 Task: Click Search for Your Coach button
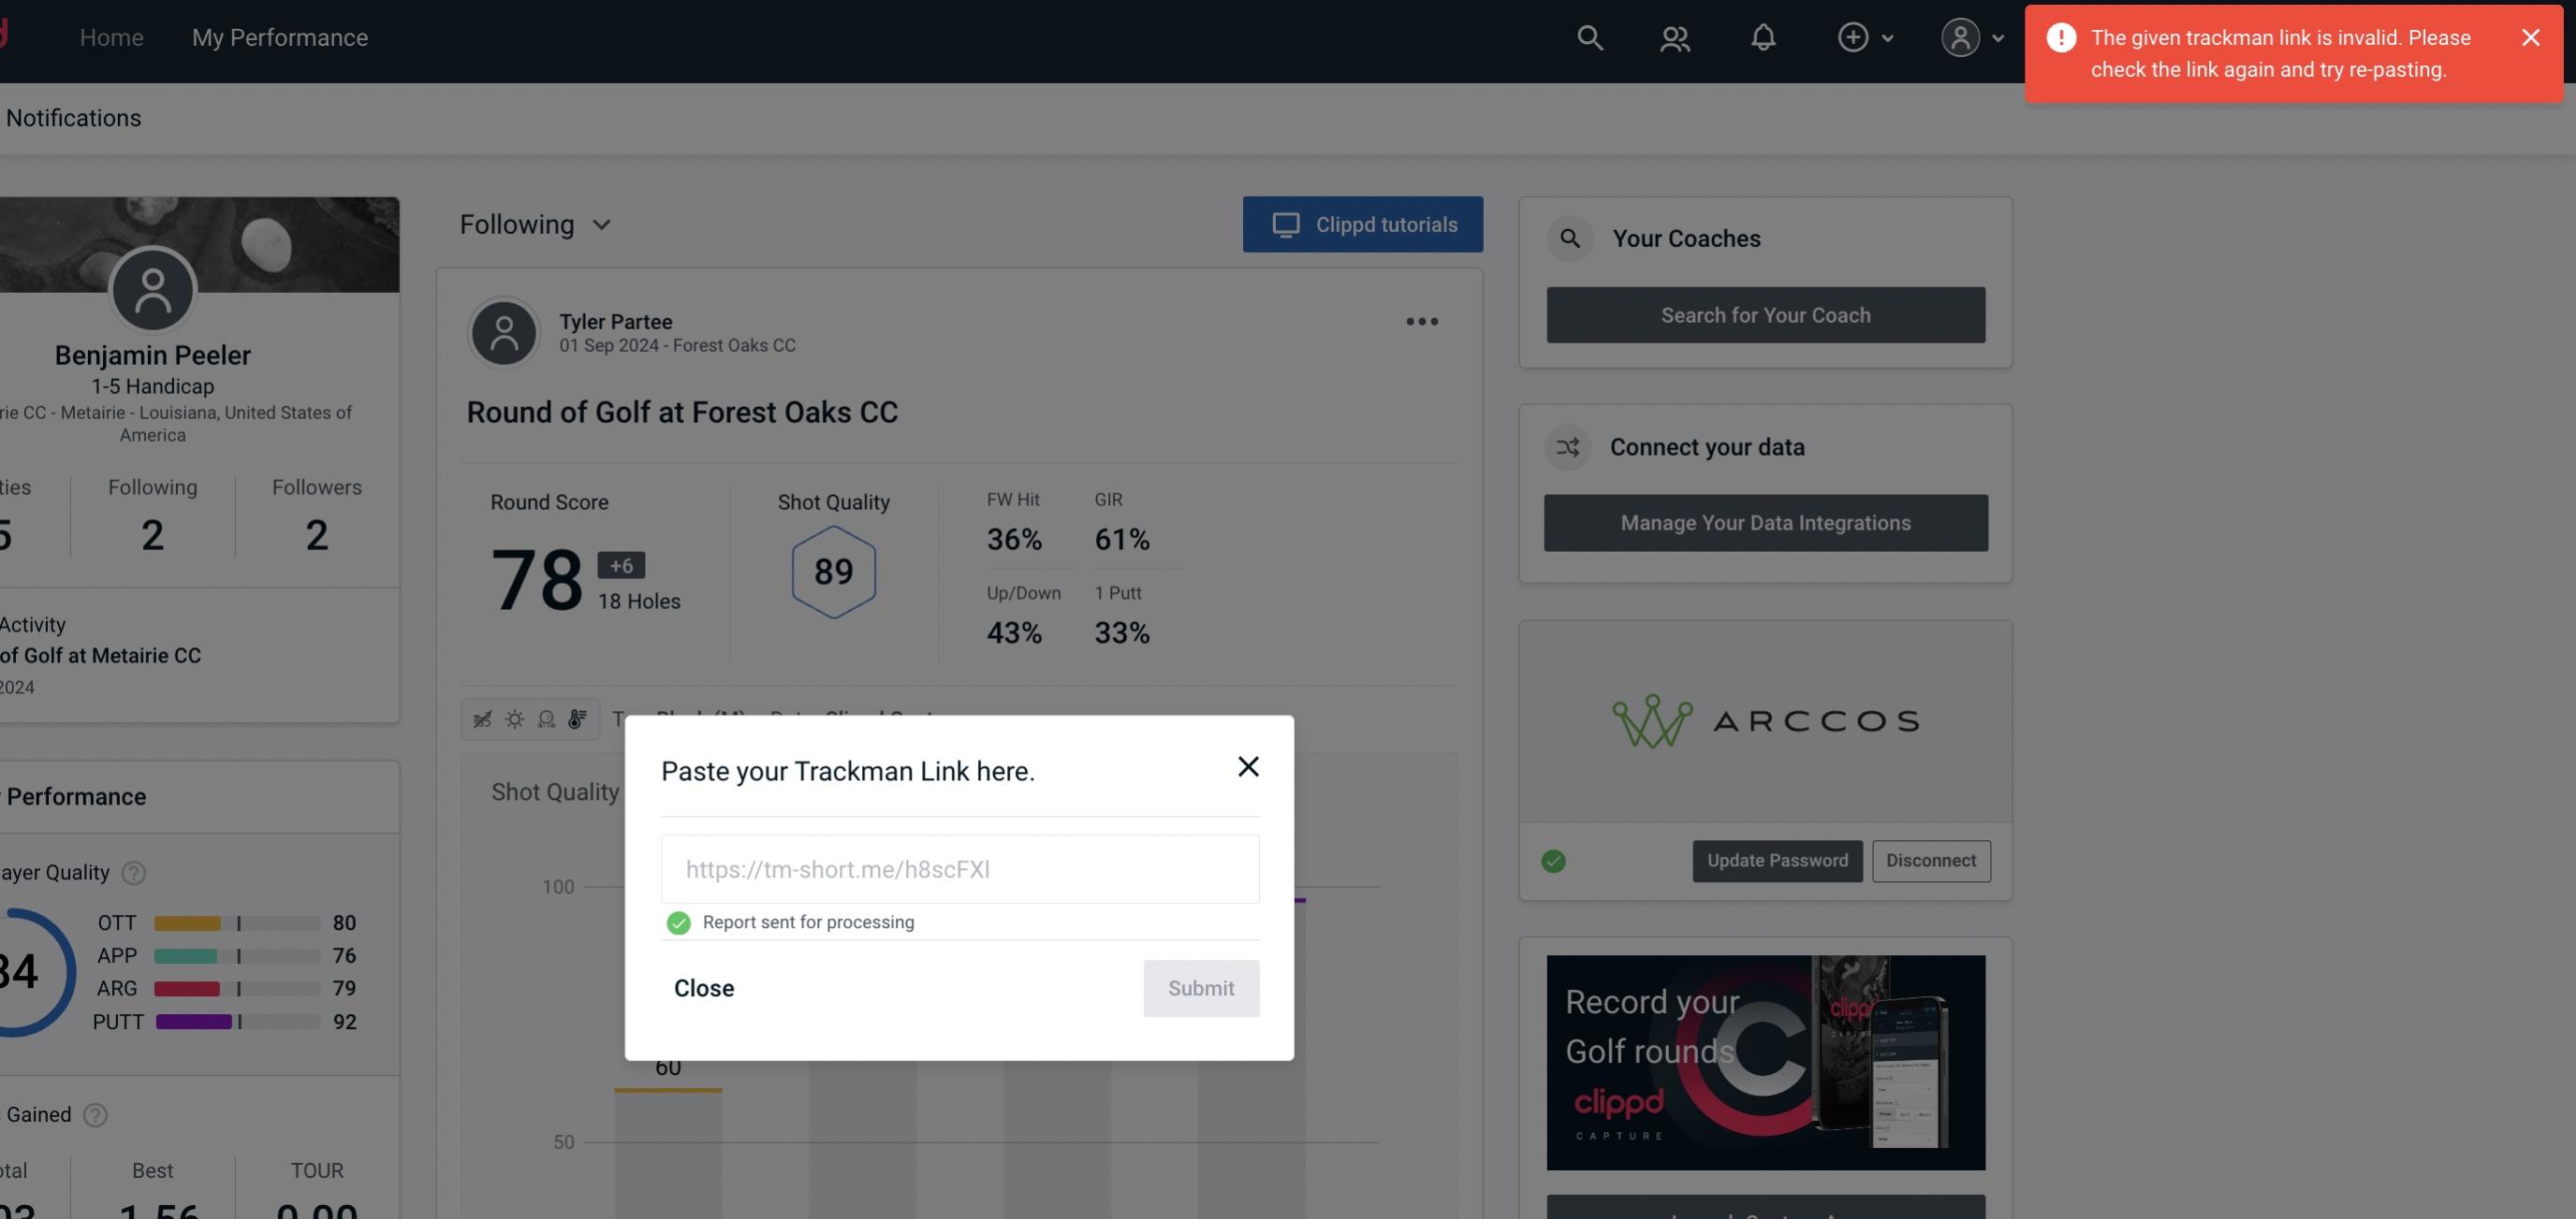pyautogui.click(x=1764, y=313)
